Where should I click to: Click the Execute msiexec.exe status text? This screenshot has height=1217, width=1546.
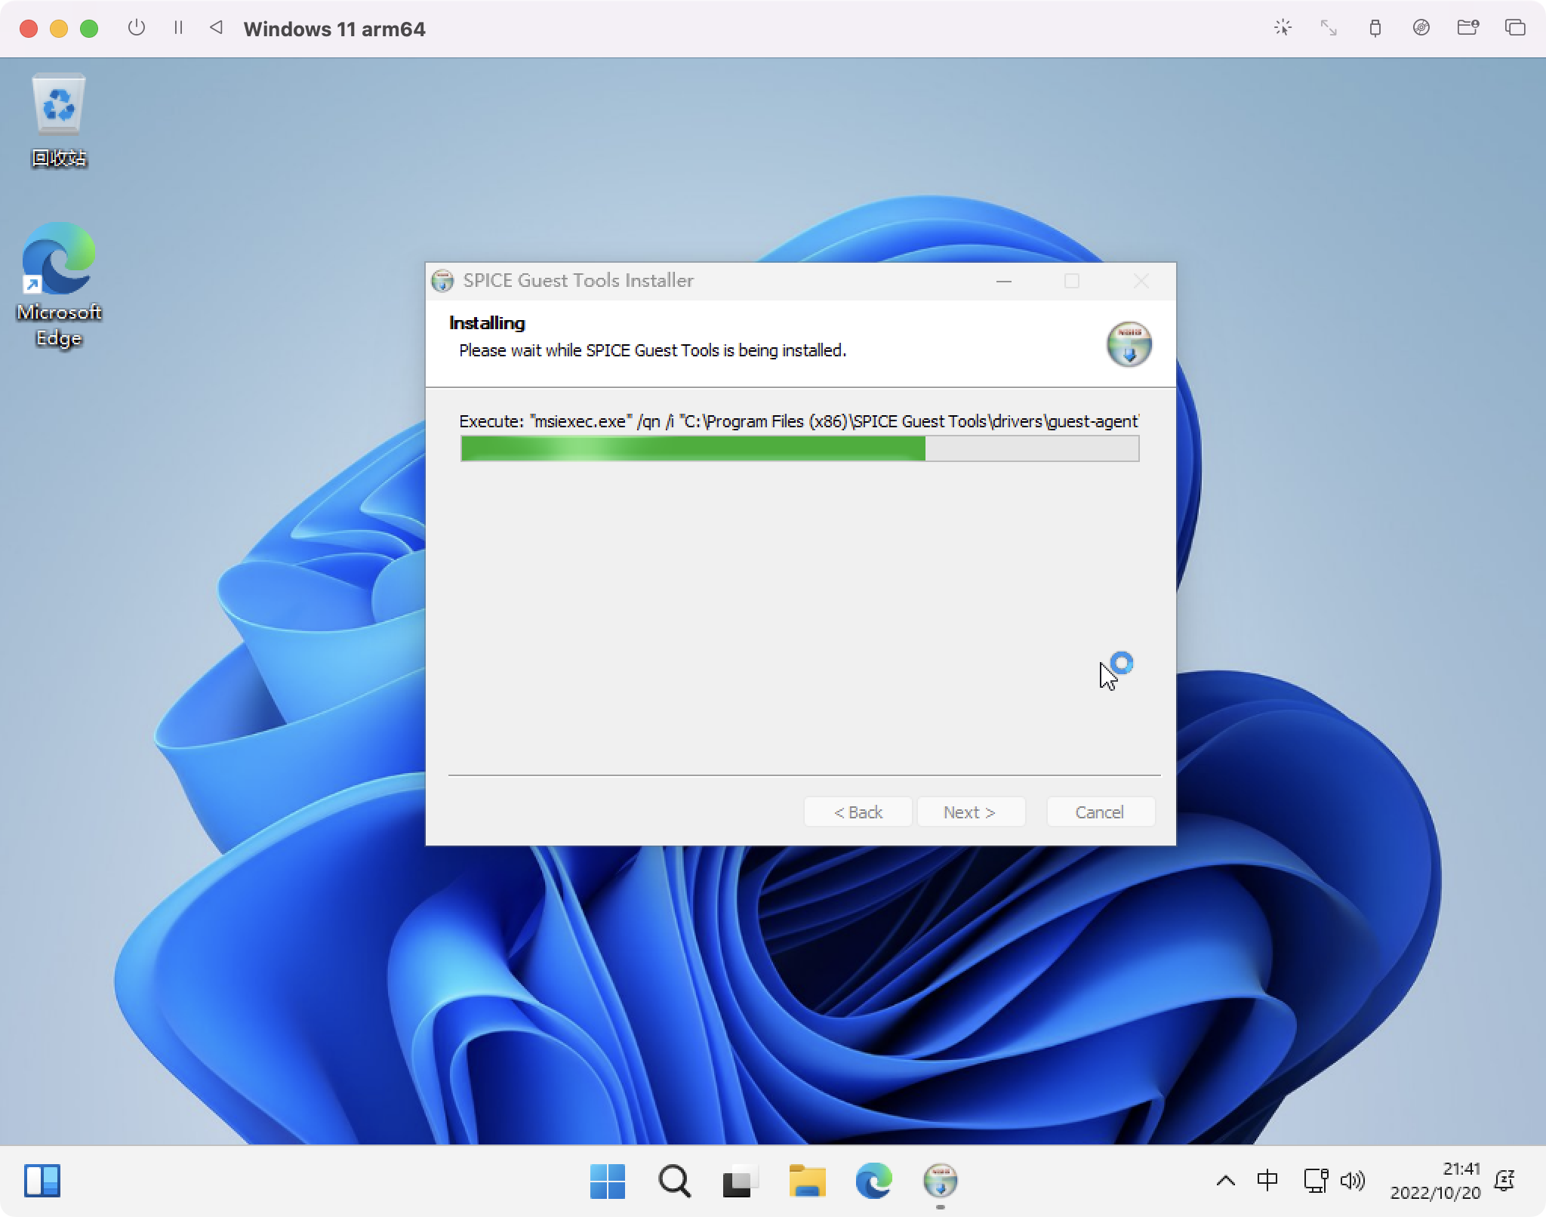click(799, 421)
